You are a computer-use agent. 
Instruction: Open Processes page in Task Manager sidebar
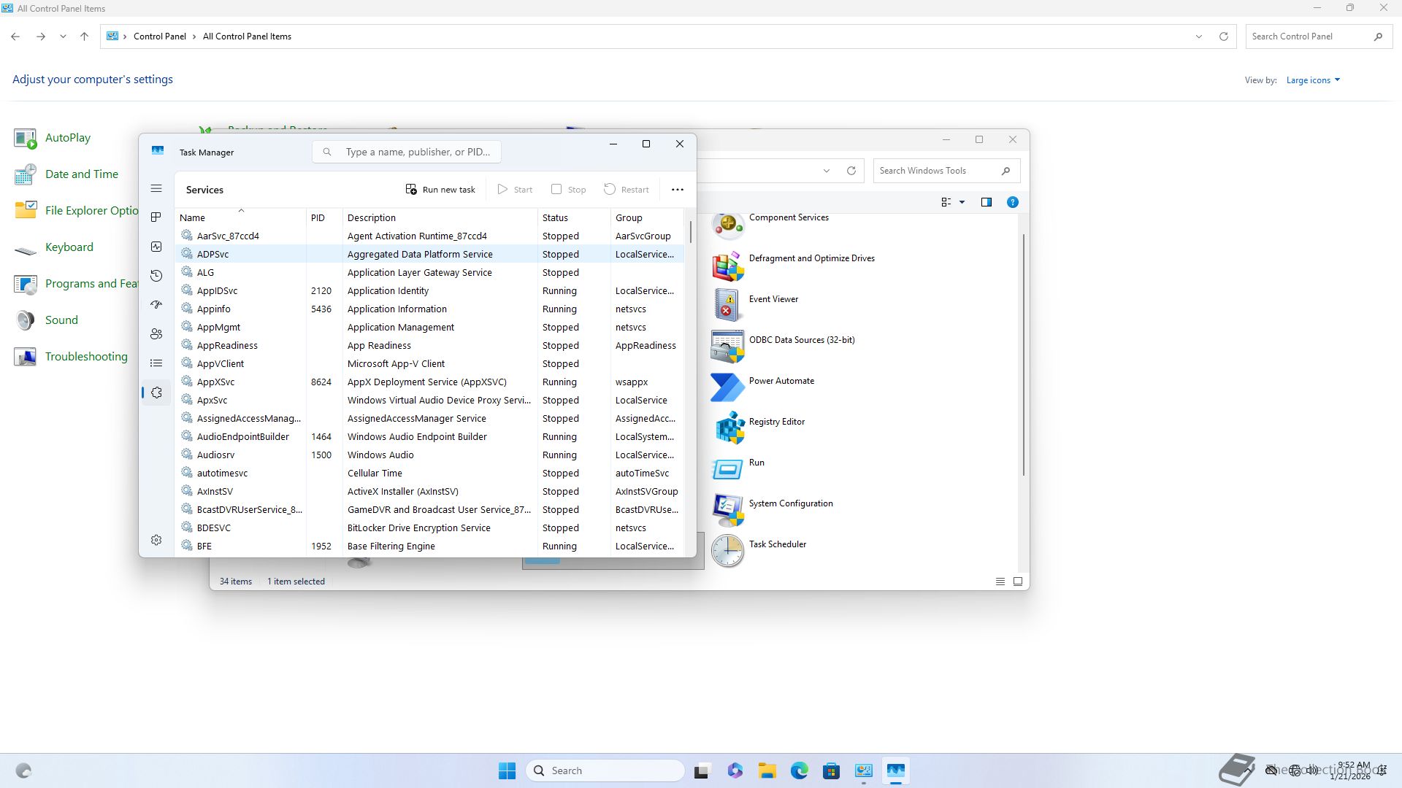156,217
